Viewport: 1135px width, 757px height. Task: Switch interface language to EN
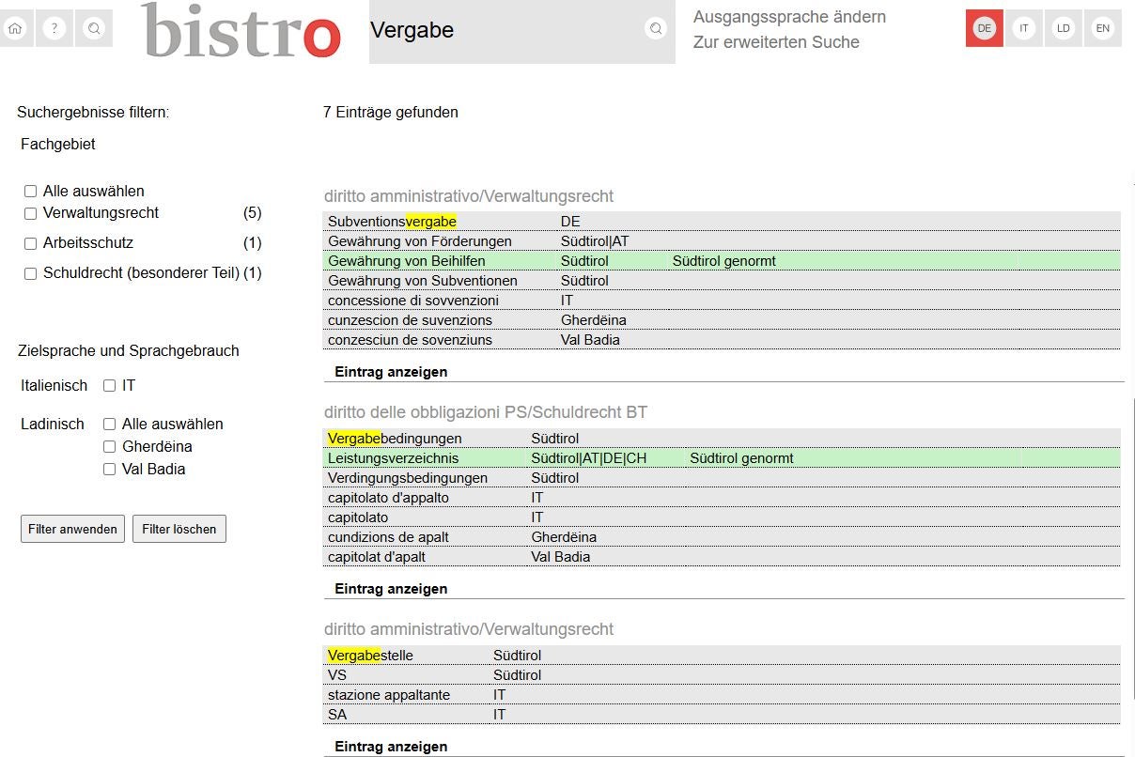point(1103,28)
